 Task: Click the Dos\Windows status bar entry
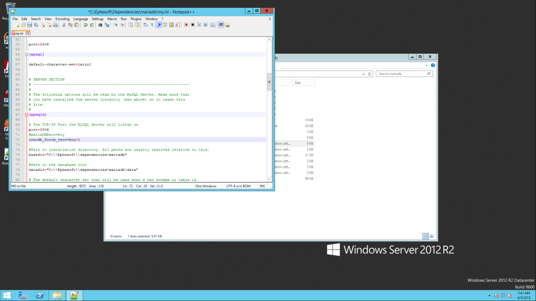click(206, 186)
